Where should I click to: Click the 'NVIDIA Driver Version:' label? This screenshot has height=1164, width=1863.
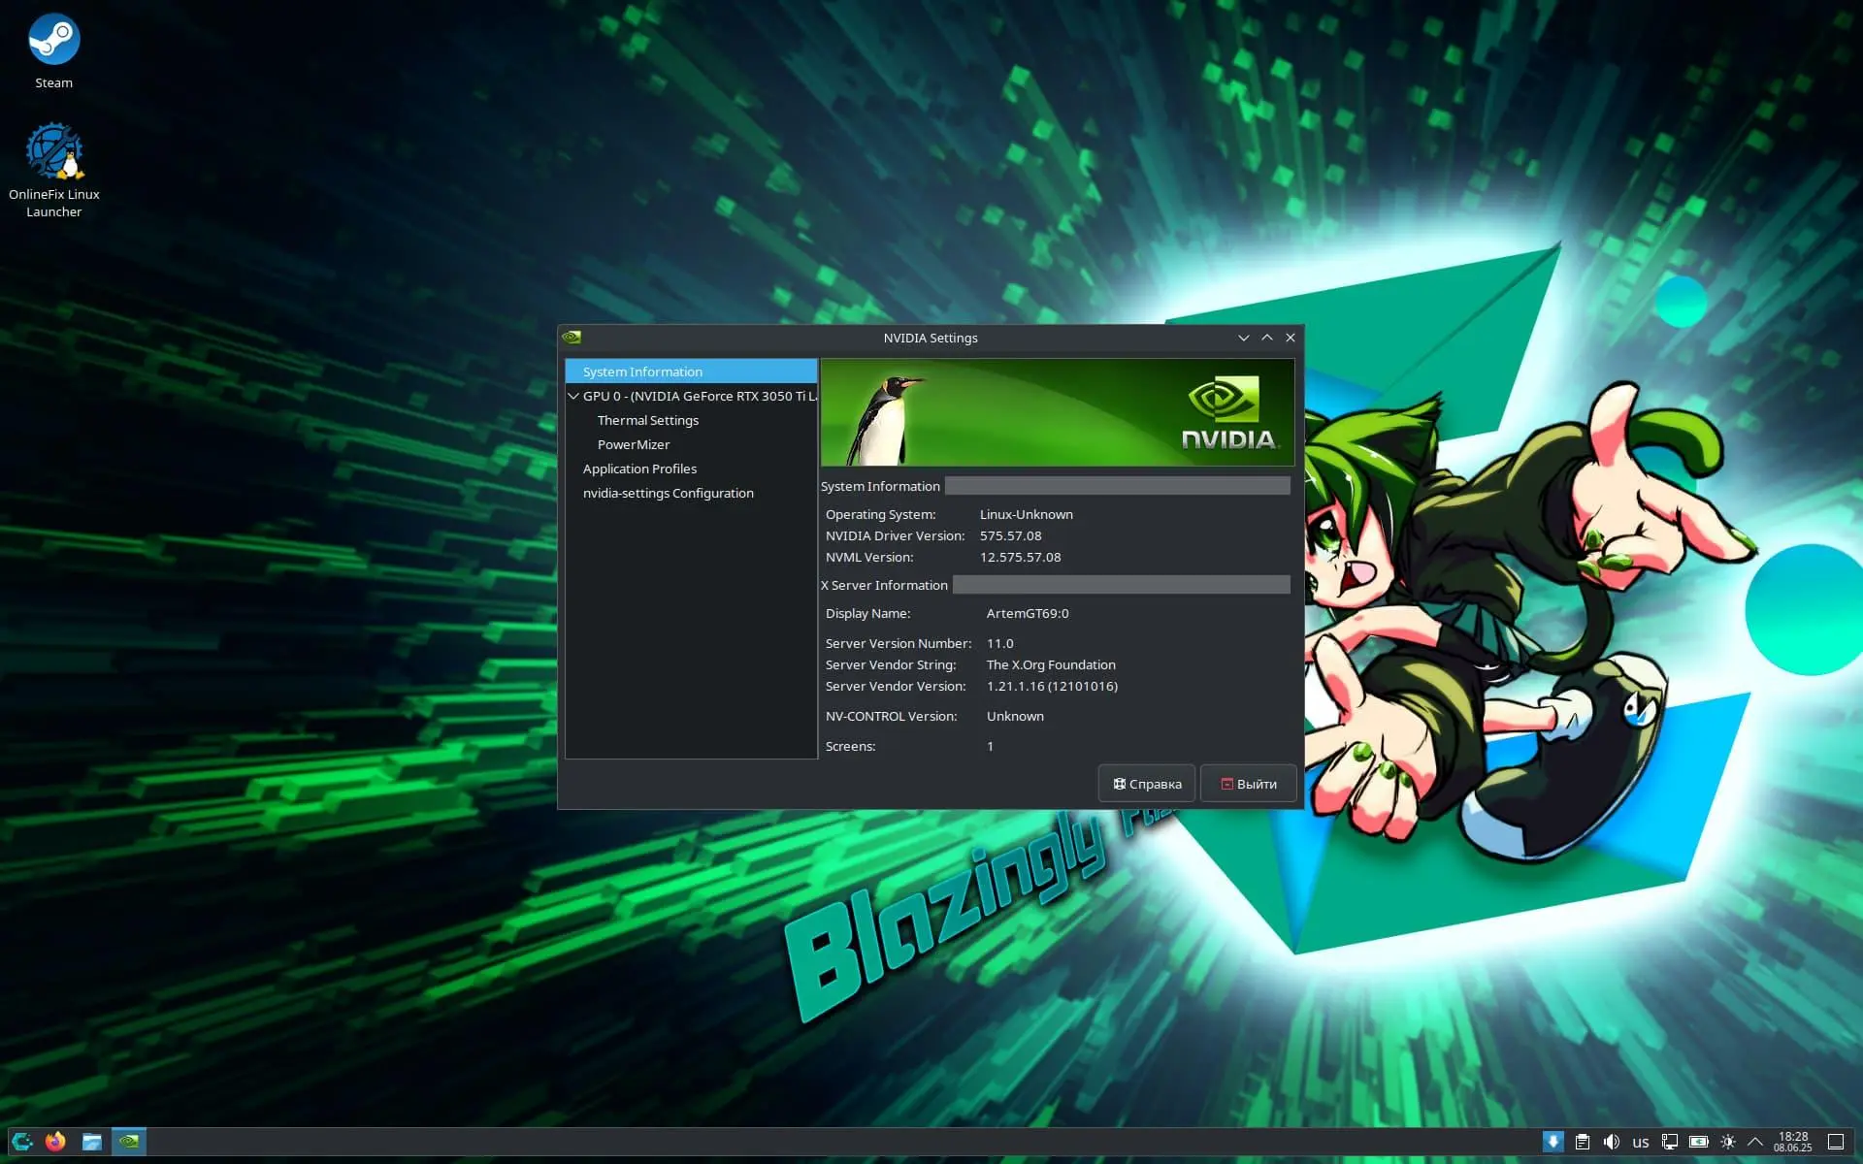[895, 535]
